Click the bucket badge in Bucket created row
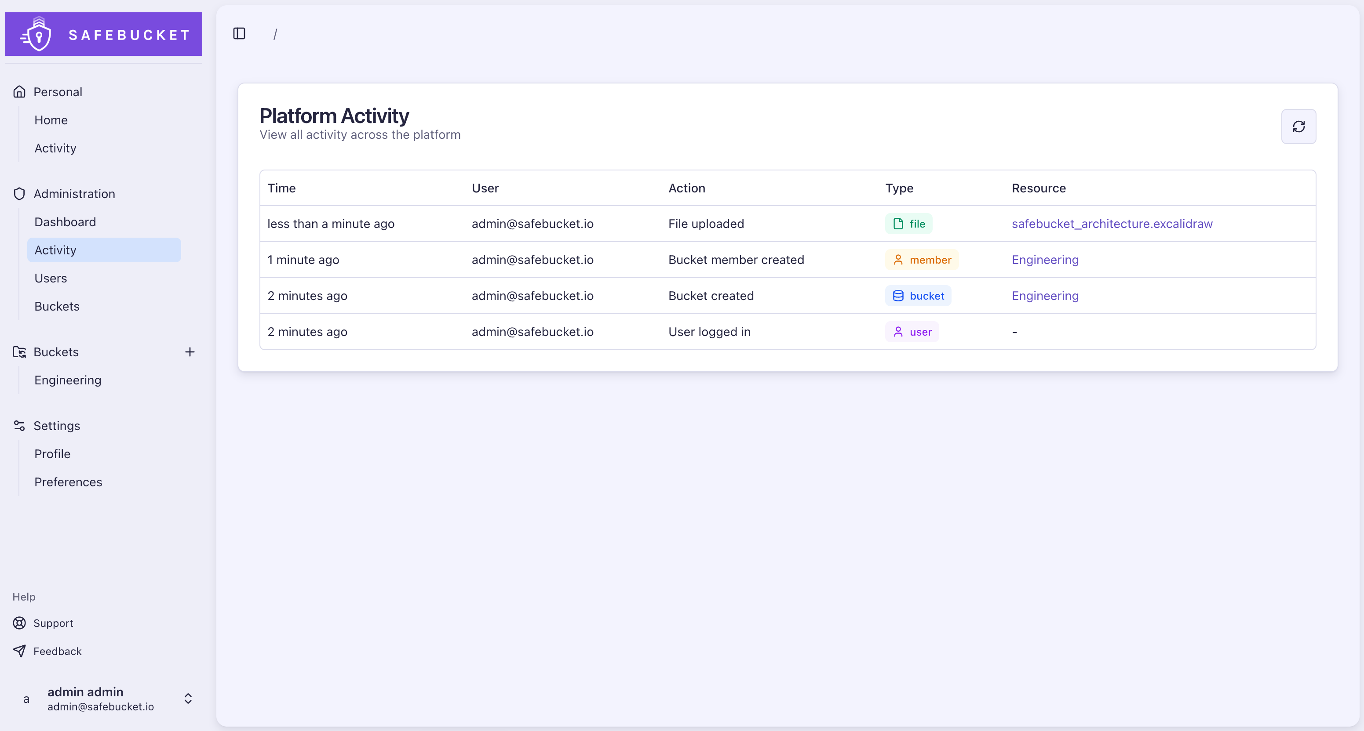 918,296
